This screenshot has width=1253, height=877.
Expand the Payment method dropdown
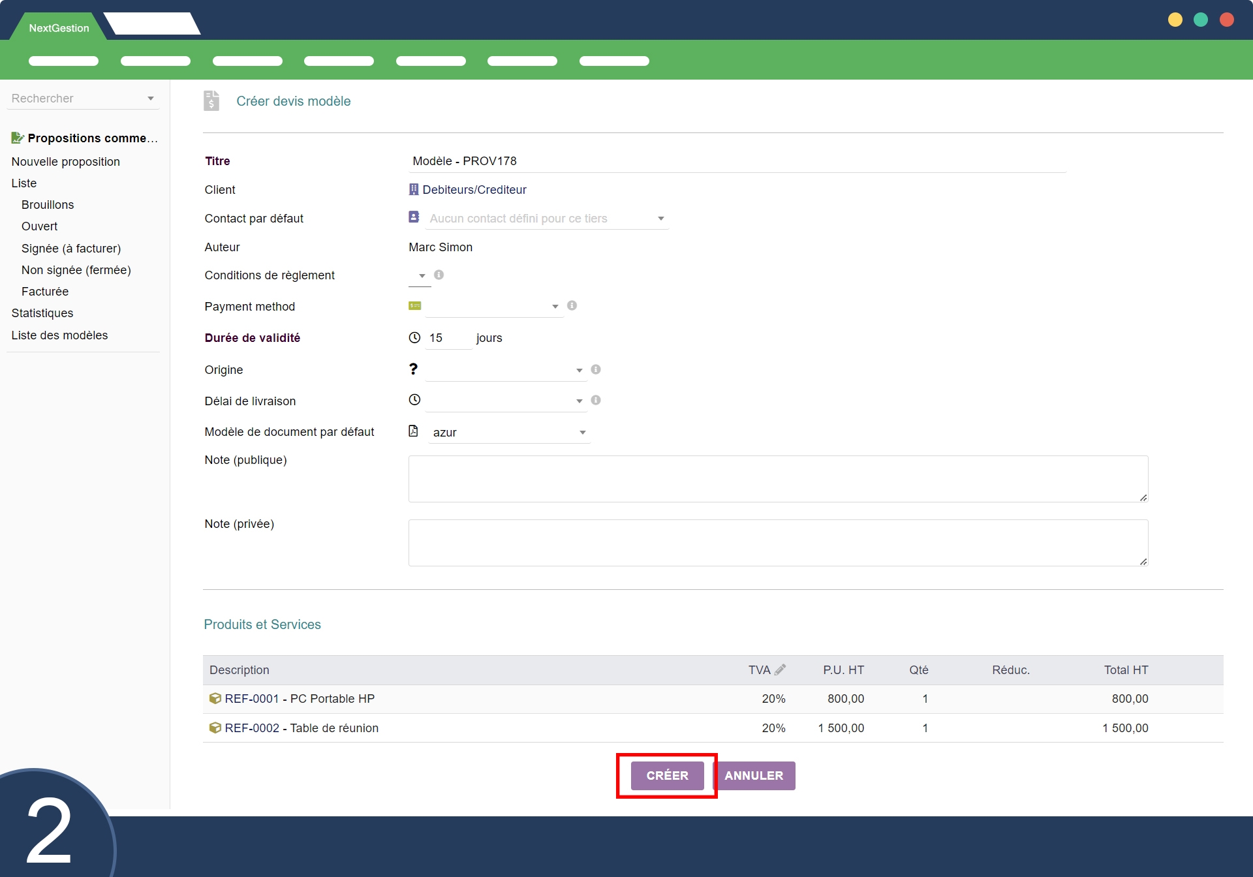[494, 306]
